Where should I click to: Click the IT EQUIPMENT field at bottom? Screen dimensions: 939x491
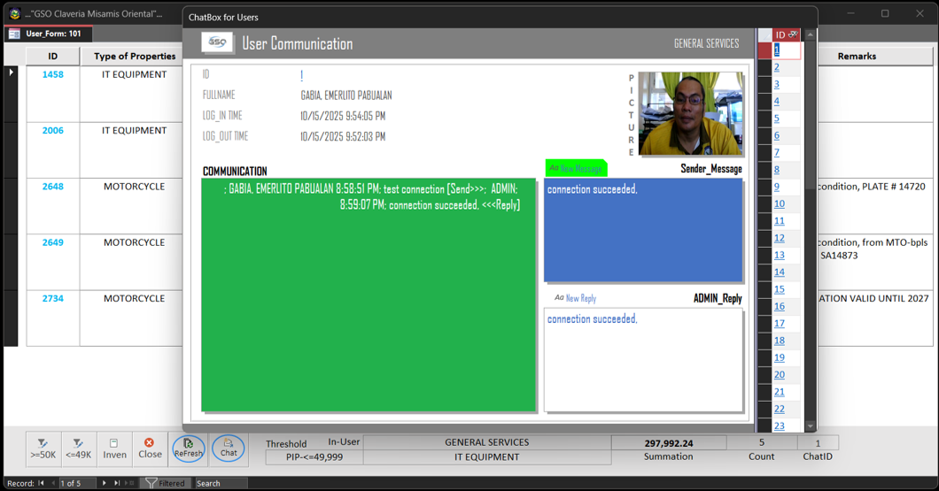(487, 456)
